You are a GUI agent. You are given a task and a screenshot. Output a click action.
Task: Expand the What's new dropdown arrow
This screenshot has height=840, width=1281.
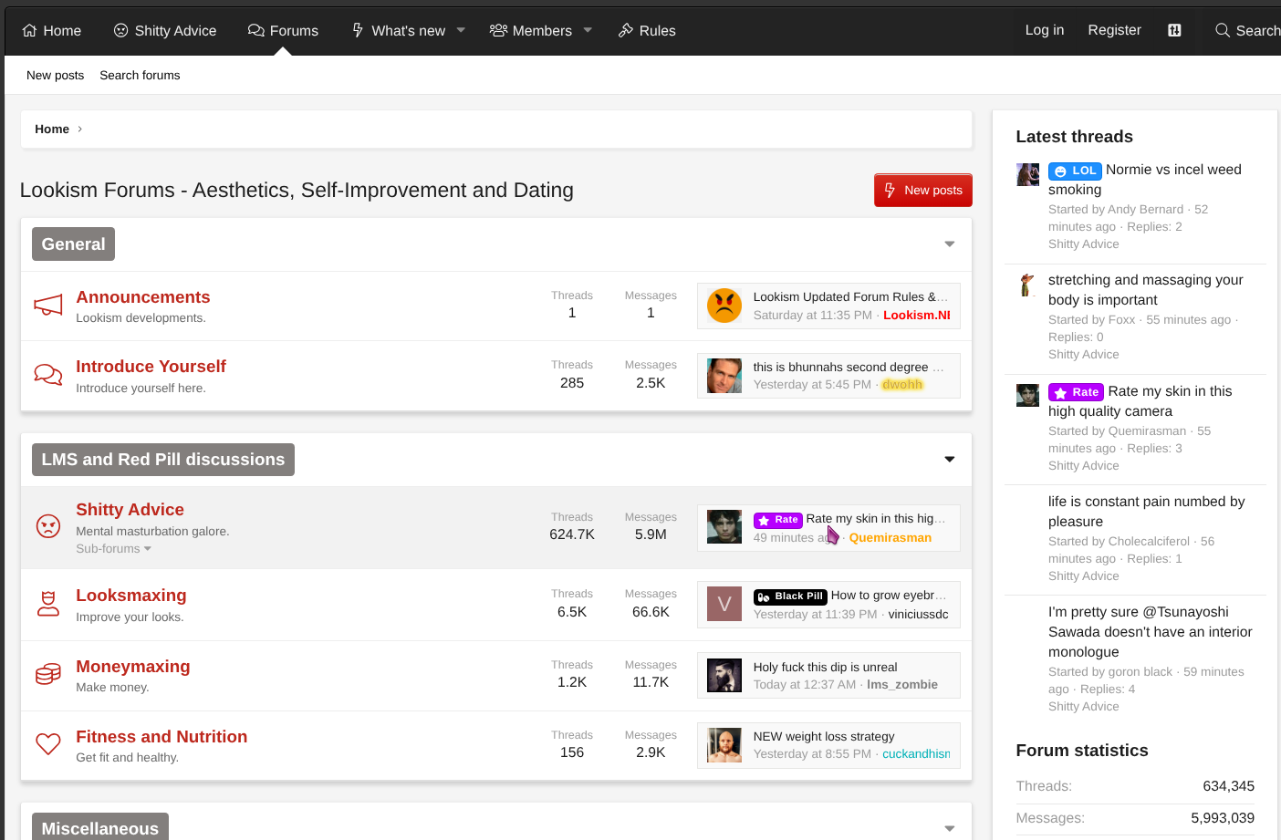(461, 30)
